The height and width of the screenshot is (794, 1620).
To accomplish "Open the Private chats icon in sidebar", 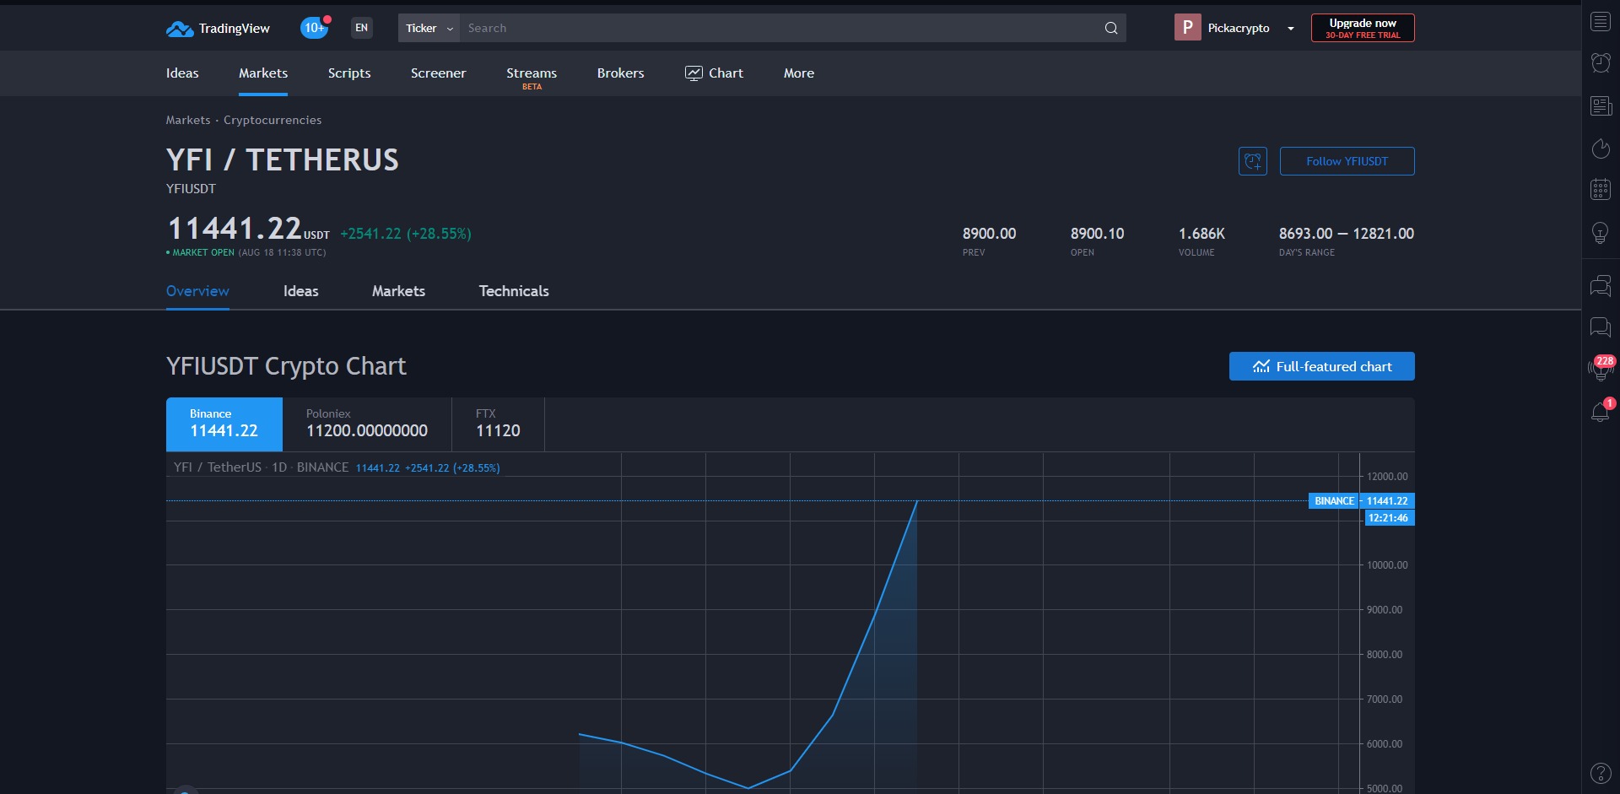I will point(1601,327).
